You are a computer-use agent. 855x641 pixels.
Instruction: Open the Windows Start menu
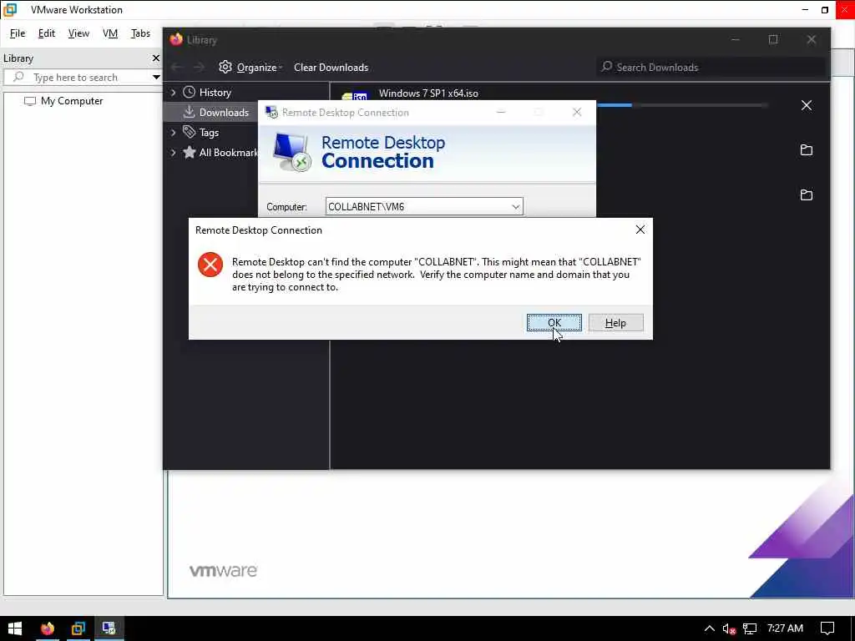pyautogui.click(x=15, y=628)
